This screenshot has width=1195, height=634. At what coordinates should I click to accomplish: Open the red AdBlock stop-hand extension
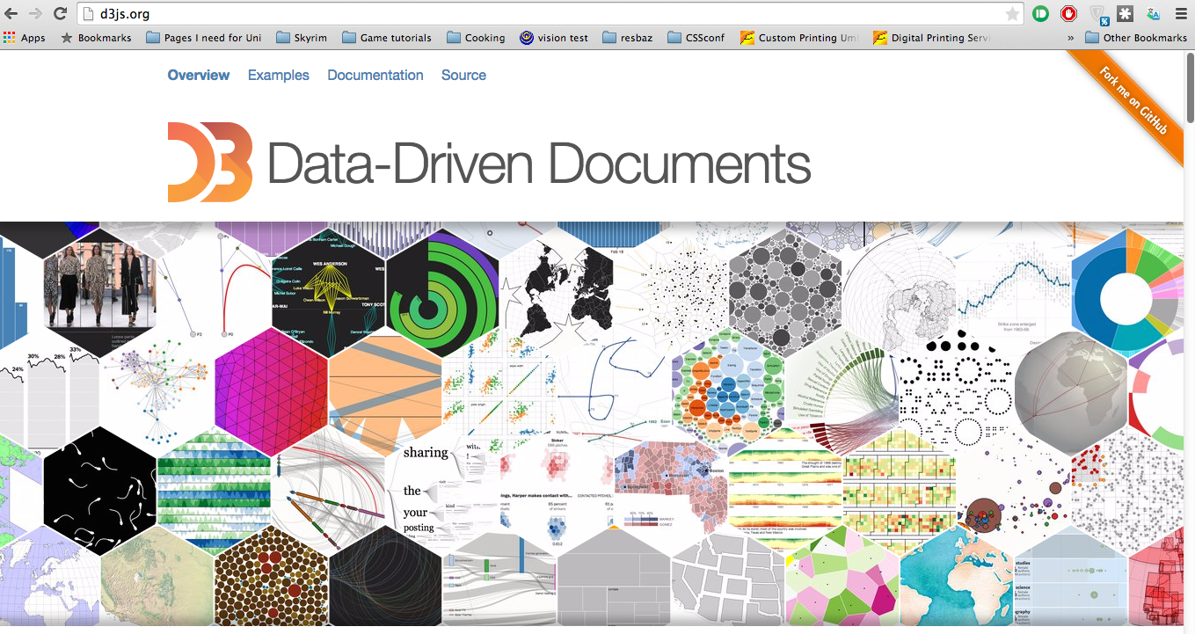pyautogui.click(x=1068, y=13)
